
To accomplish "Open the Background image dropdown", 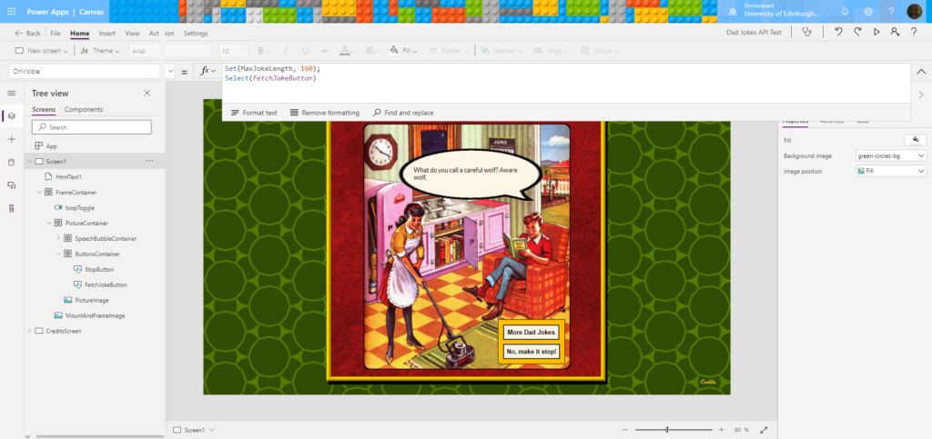I will click(891, 155).
